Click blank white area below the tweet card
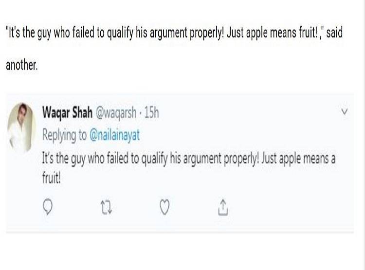Screen dimensions: 365x270 tap(182, 251)
